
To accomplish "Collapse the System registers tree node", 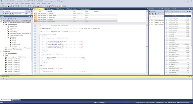I will click(x=3, y=25).
